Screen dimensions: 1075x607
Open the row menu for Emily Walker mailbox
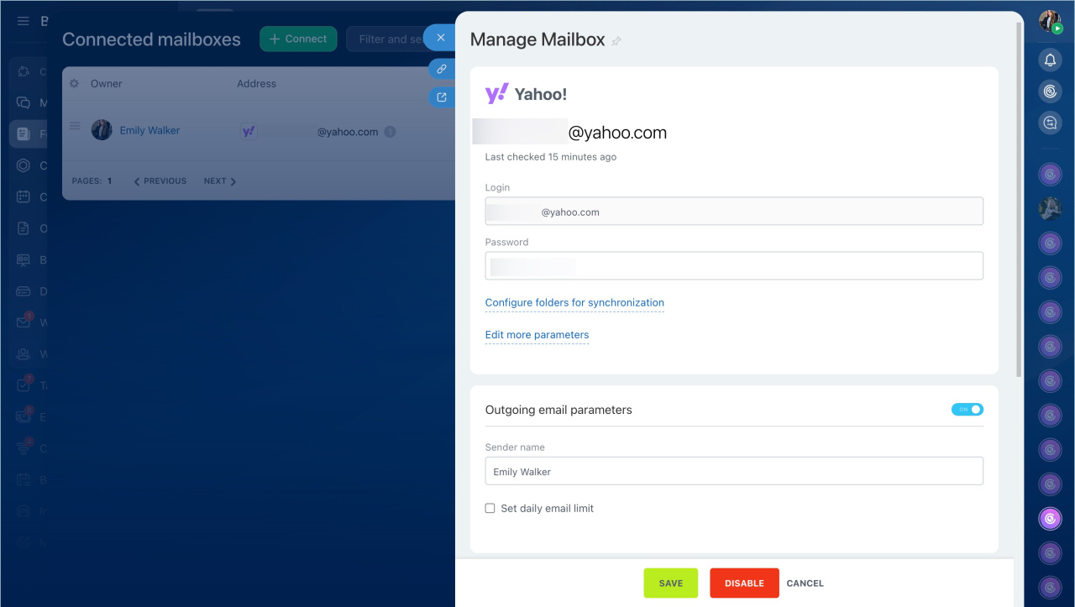[x=74, y=127]
